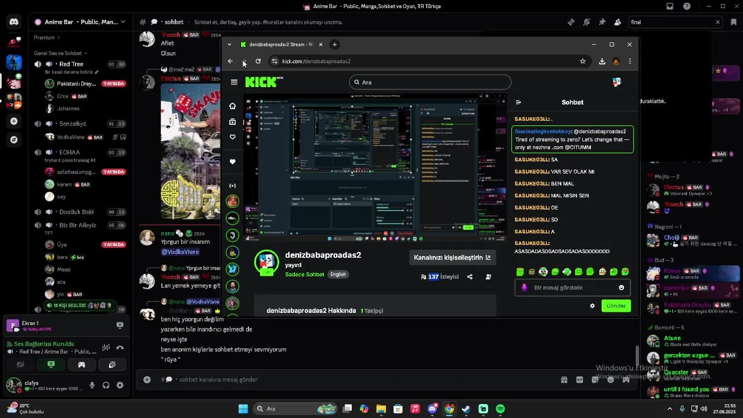Share the denizbabaproadas2 stream
This screenshot has width=743, height=418.
(x=470, y=277)
